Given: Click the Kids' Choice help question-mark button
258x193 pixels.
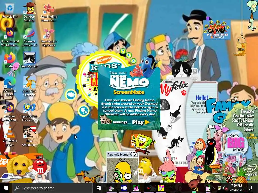Looking at the screenshot, I should [123, 51].
